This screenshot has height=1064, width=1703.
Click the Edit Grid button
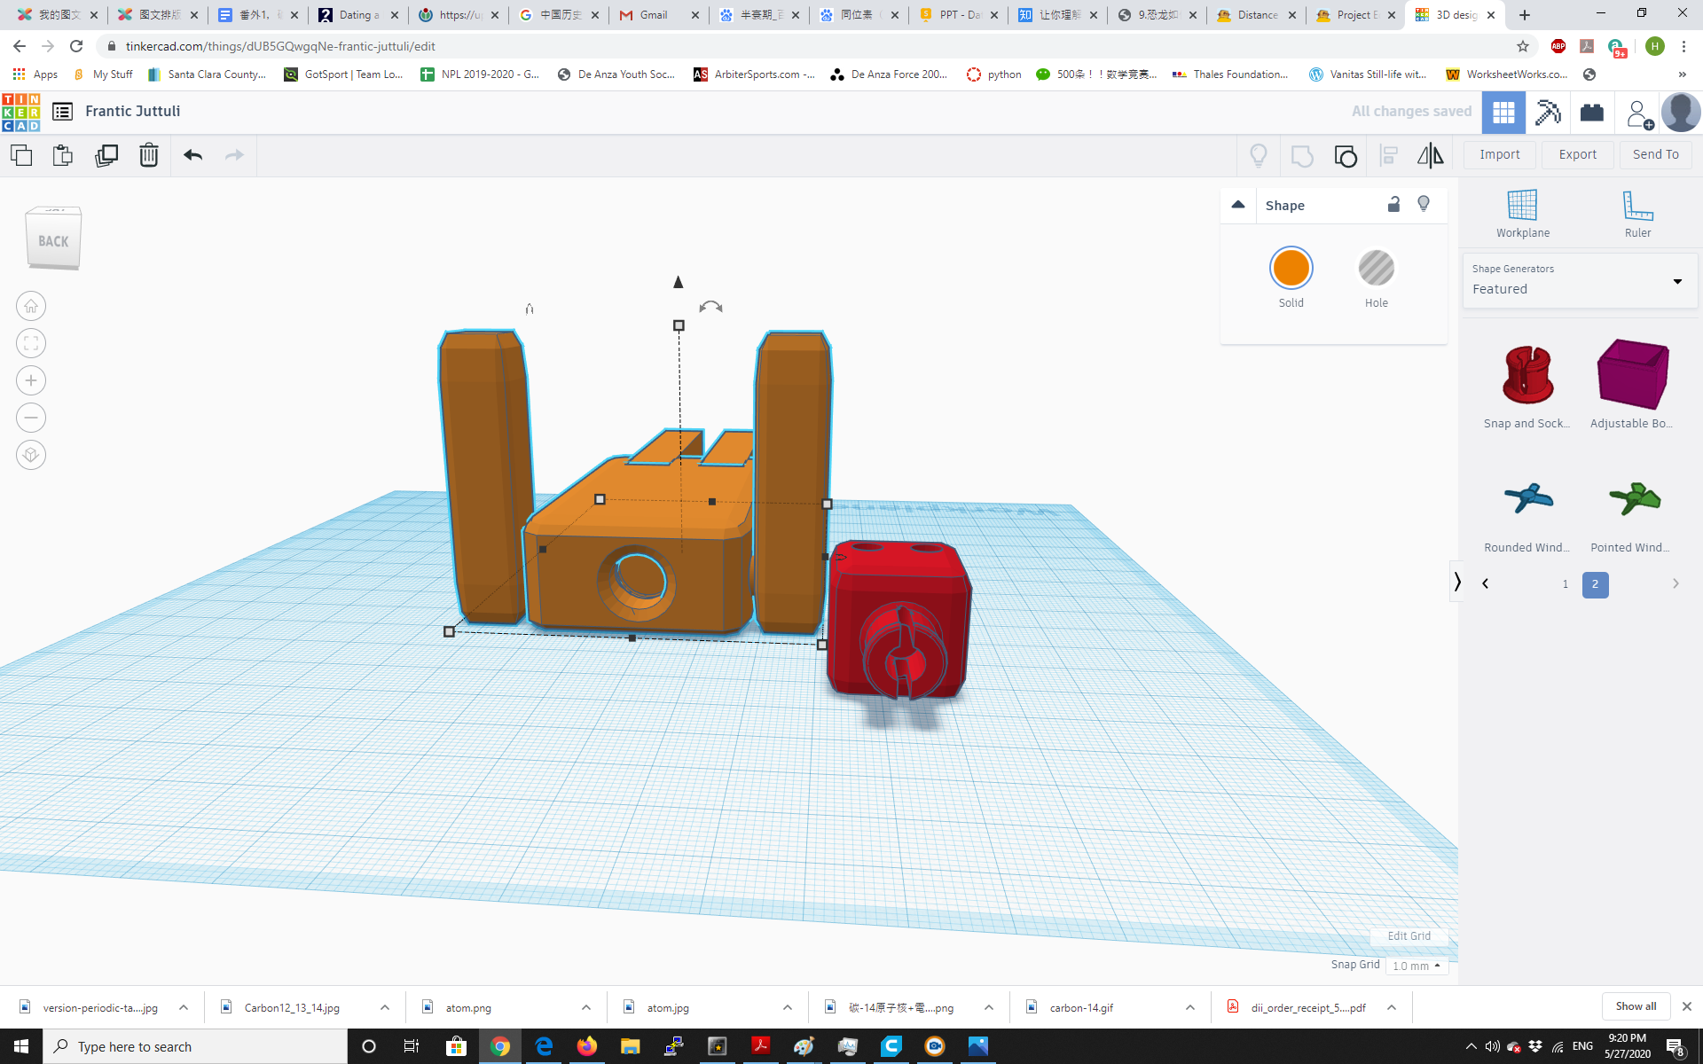tap(1409, 936)
